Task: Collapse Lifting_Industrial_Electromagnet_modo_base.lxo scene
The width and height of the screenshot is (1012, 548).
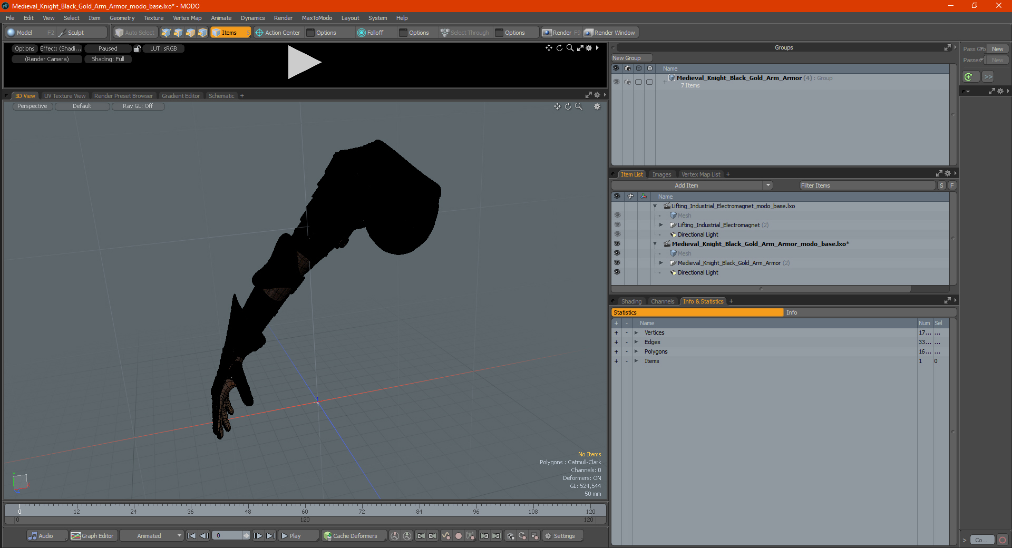Action: (x=655, y=206)
